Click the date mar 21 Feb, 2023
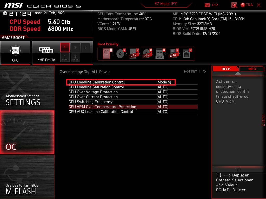Screen dimensions: 266x199 point(50,13)
